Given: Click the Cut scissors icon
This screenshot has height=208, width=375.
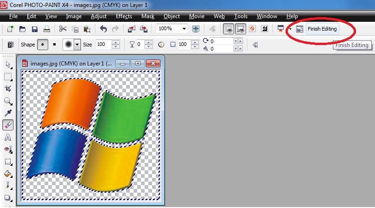Looking at the screenshot, I should tap(63, 29).
